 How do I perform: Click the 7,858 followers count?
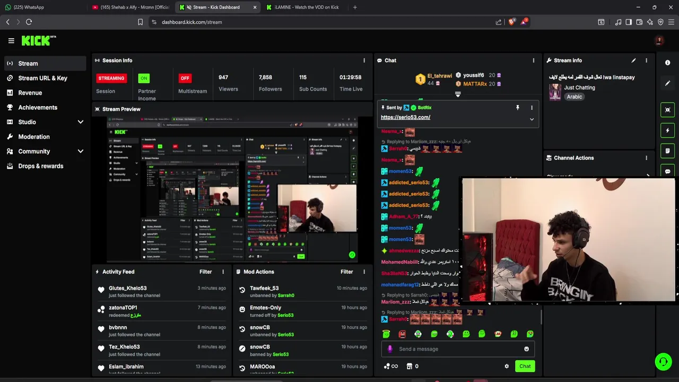(265, 77)
